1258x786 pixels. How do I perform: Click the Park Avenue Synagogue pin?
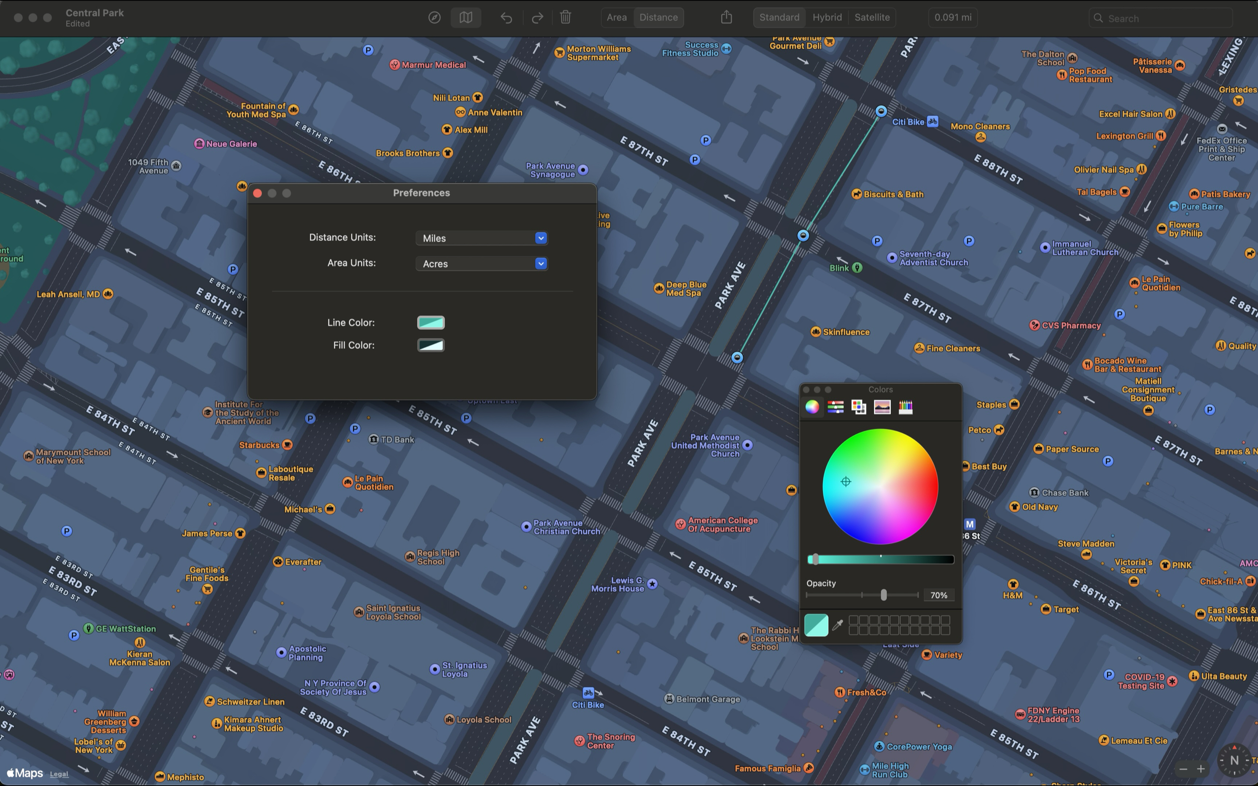[x=583, y=169]
